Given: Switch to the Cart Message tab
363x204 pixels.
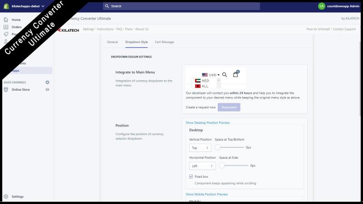Looking at the screenshot, I should pos(164,42).
